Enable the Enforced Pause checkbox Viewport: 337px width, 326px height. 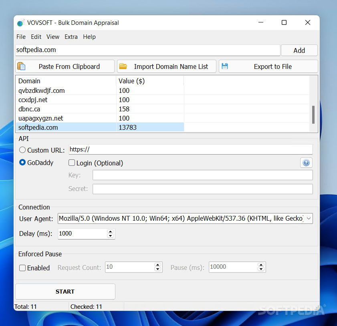point(22,268)
